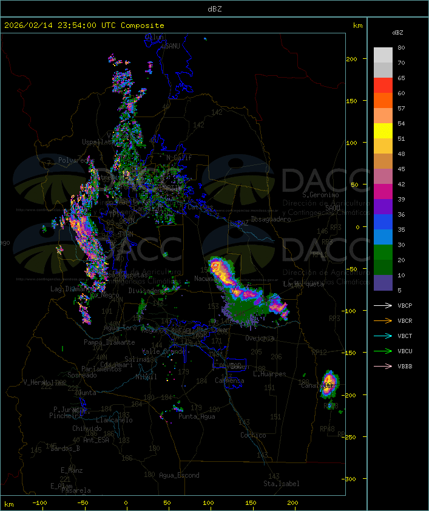The height and width of the screenshot is (511, 429).
Task: Select the dark green 20–10 dBZ swatch
Action: tap(383, 267)
